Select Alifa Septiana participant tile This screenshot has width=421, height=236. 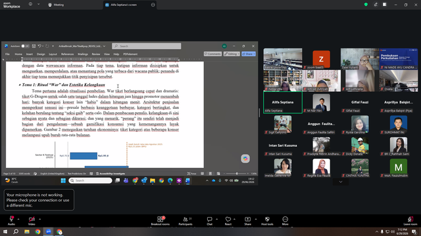click(x=283, y=102)
